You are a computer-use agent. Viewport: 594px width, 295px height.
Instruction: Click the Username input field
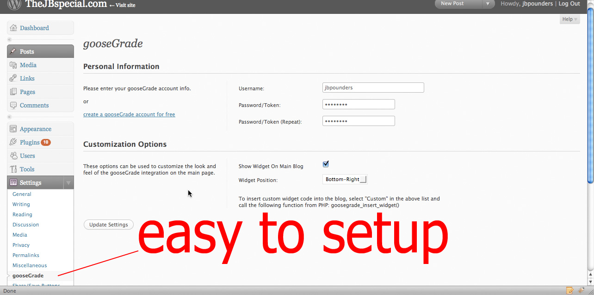[x=373, y=87]
